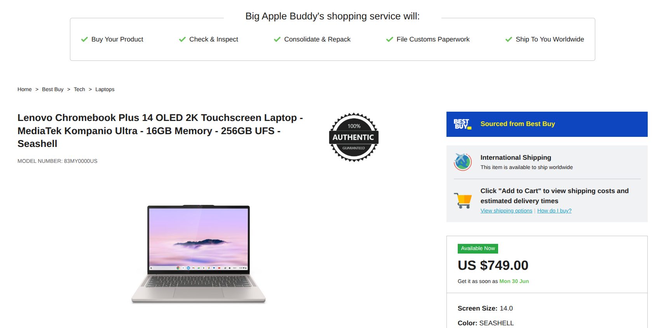Click the Lenovo Chromebook product image

point(199,254)
